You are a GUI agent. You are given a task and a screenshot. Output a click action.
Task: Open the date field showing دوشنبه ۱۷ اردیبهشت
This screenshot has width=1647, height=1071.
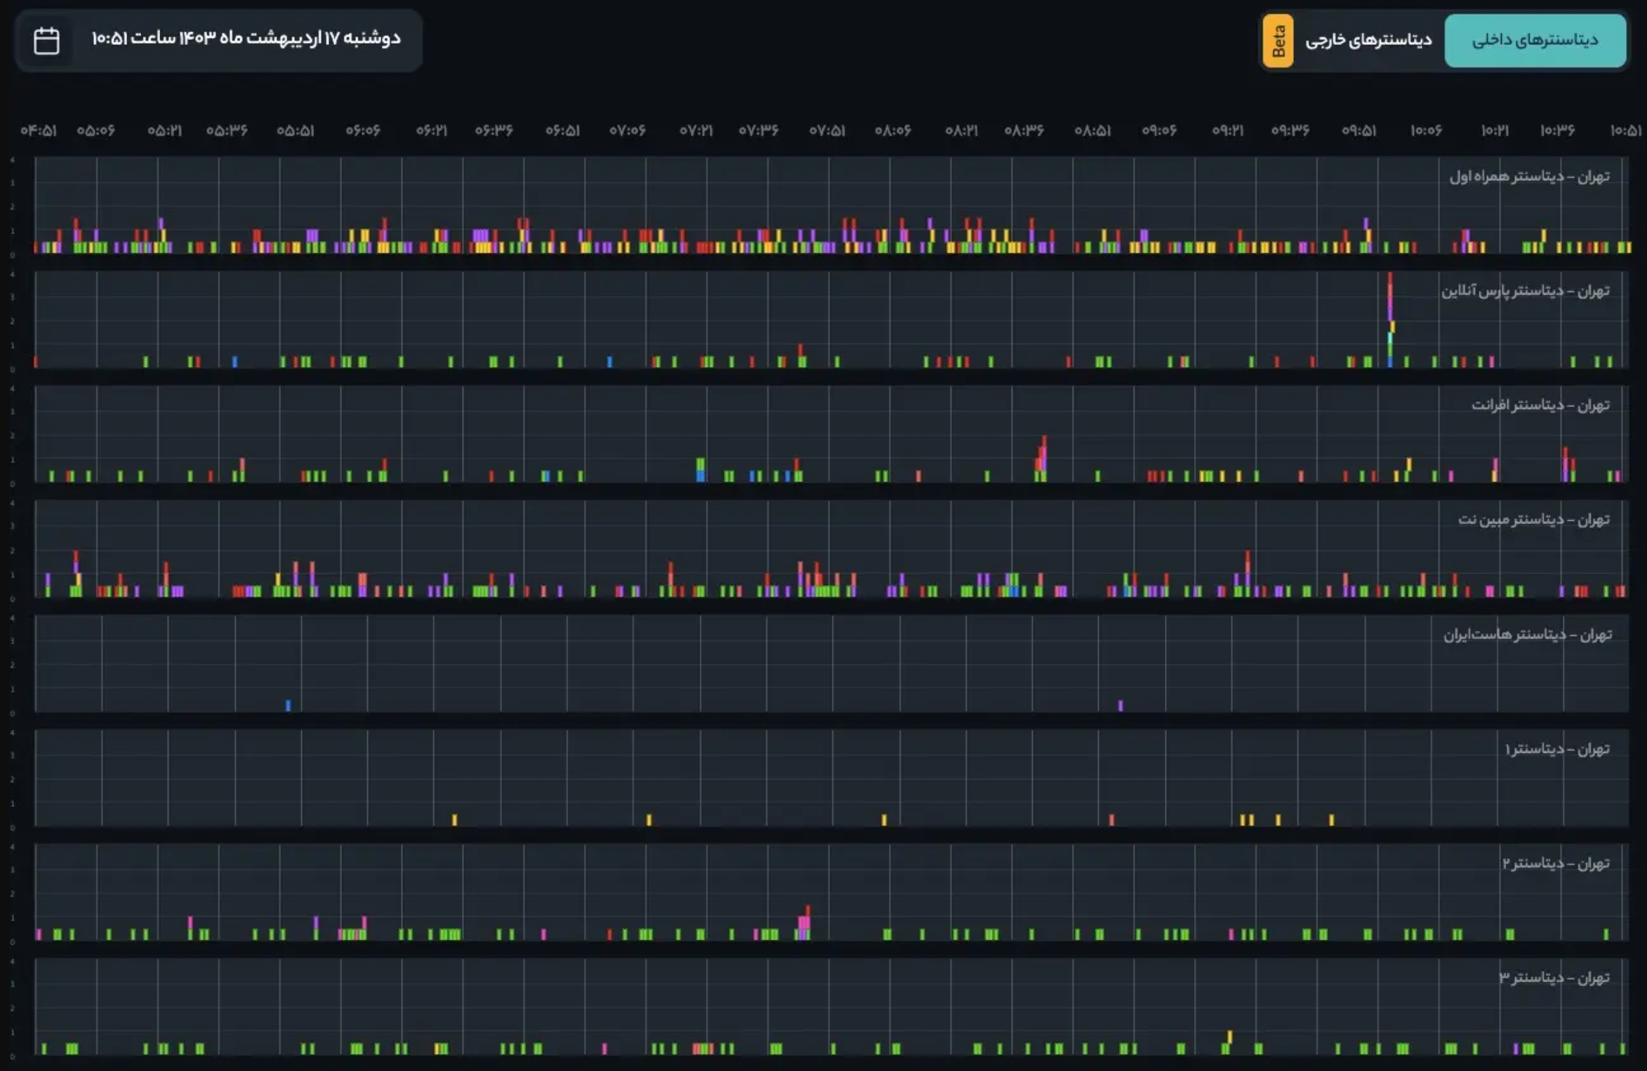pos(246,39)
